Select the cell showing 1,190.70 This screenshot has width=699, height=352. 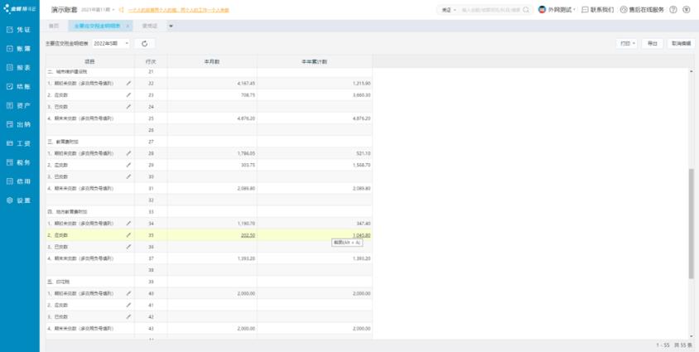212,224
